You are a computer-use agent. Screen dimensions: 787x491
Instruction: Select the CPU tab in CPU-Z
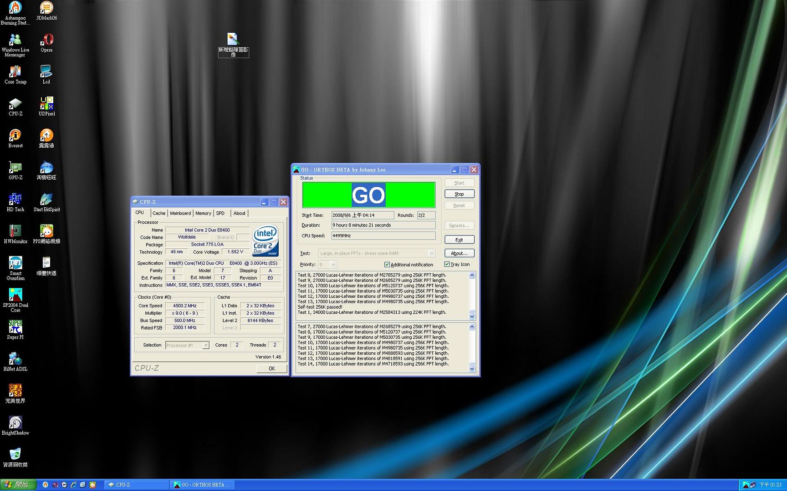tap(140, 213)
